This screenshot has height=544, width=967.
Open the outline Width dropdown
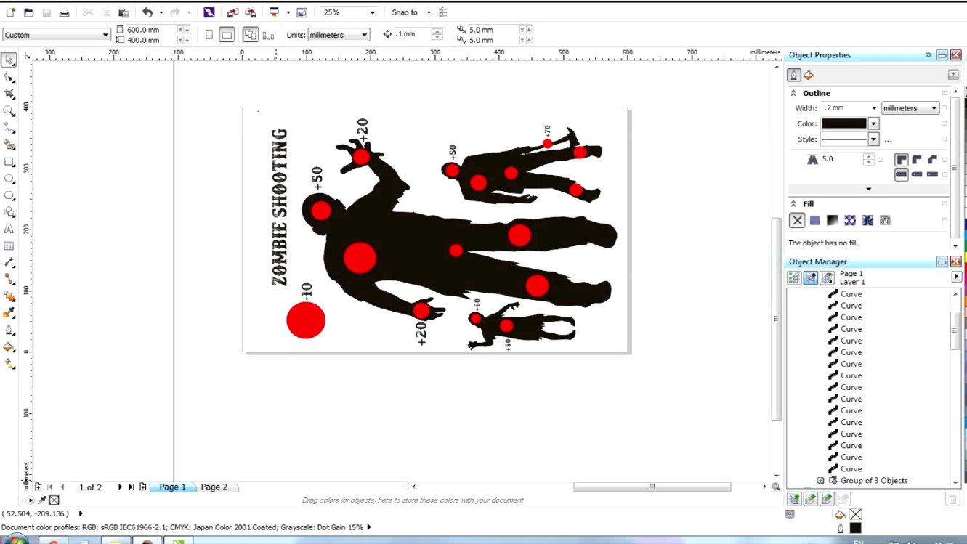pos(874,108)
